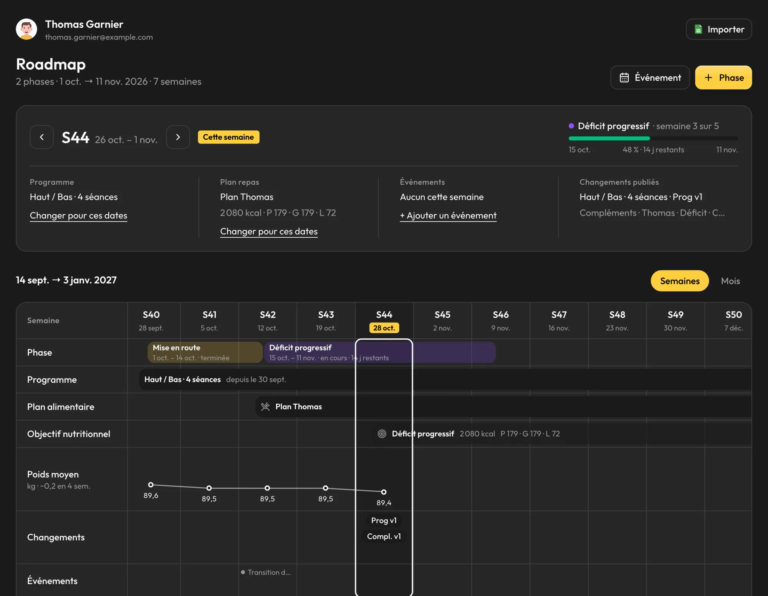Open the Importer button
The height and width of the screenshot is (596, 768).
click(719, 29)
